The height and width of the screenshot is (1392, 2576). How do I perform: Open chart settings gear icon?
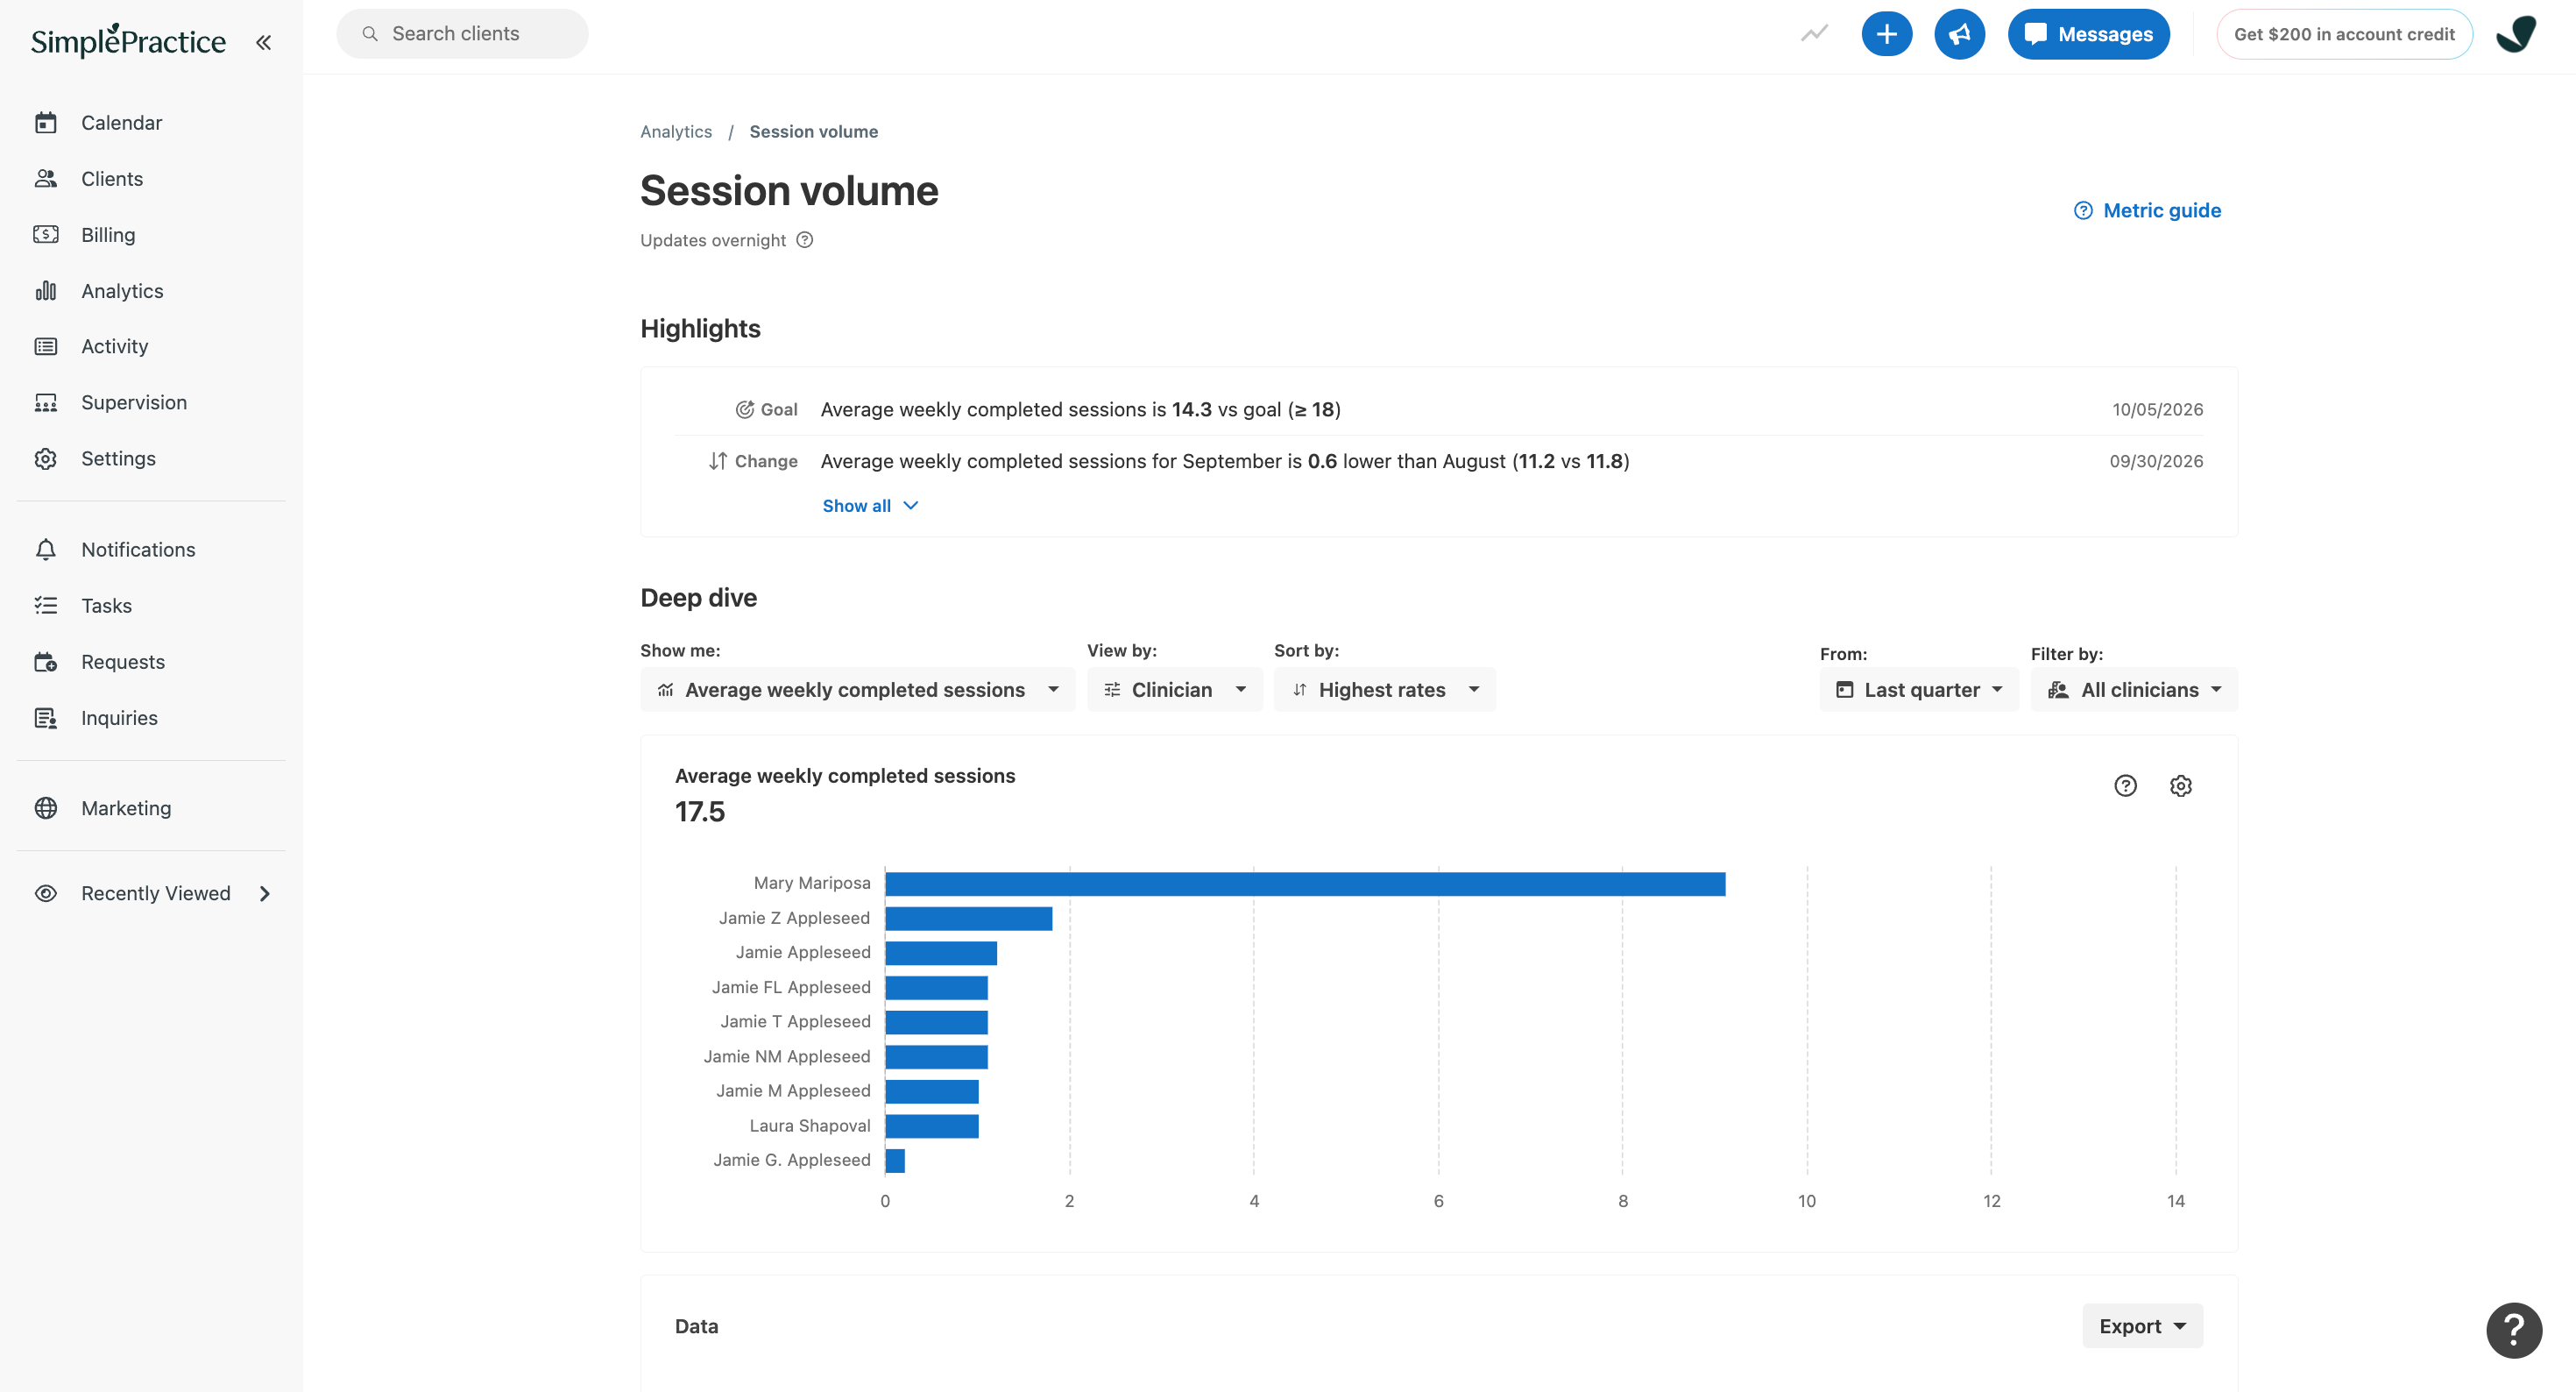coord(2181,785)
